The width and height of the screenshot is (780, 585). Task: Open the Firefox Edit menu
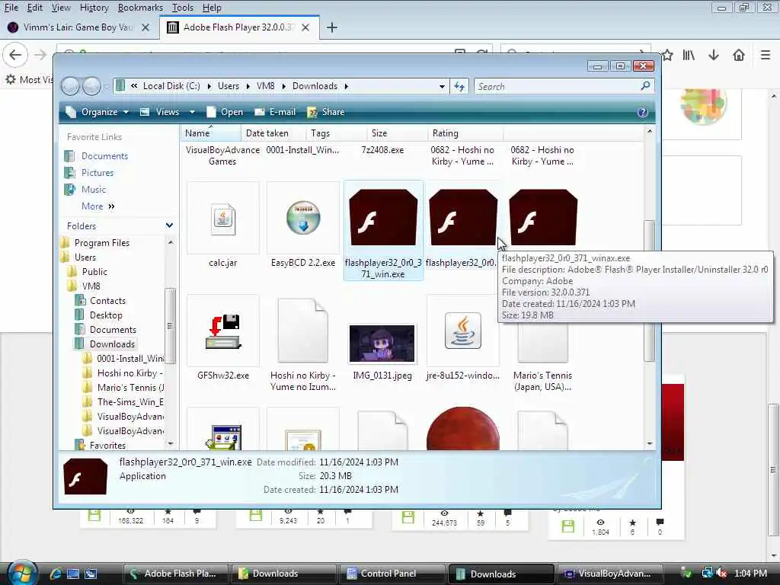34,8
